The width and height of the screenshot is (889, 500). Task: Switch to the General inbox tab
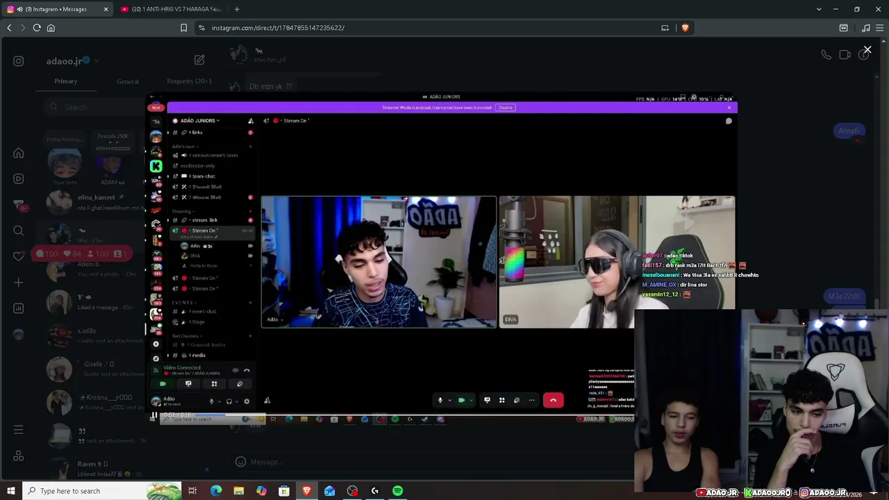(x=128, y=81)
